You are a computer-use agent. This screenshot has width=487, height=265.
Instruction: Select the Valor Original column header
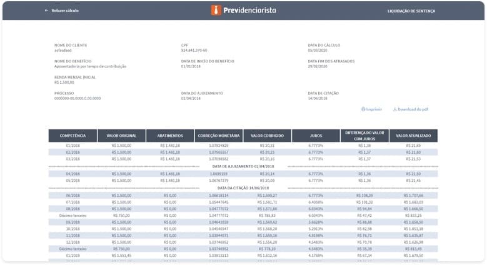click(x=121, y=136)
